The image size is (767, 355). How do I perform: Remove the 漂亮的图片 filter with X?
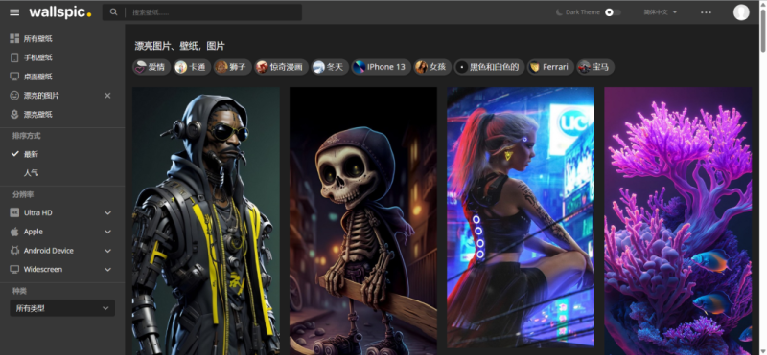[x=107, y=96]
